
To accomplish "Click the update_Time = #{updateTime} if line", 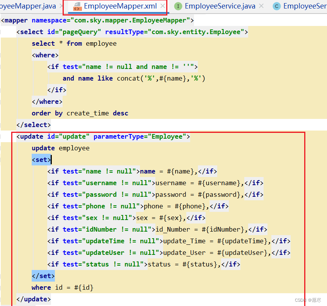I will [169, 241].
